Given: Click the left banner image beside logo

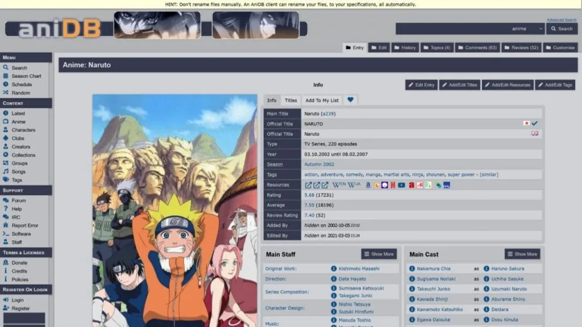Looking at the screenshot, I should pyautogui.click(x=157, y=25).
